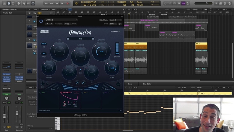This screenshot has width=234, height=132.
Task: Click the MID detect button
Action: point(44,53)
